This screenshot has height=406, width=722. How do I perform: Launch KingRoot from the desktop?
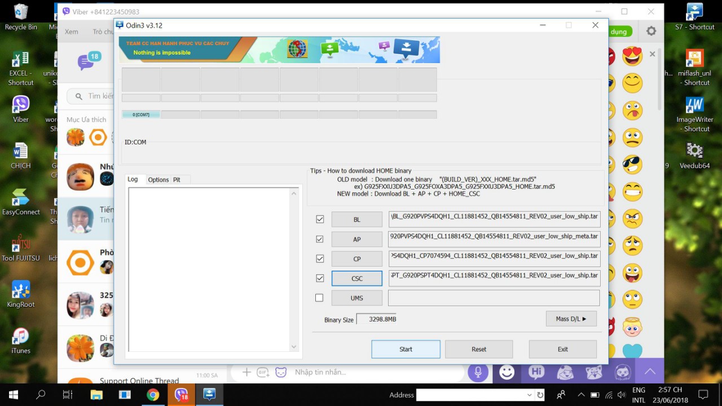pos(21,294)
